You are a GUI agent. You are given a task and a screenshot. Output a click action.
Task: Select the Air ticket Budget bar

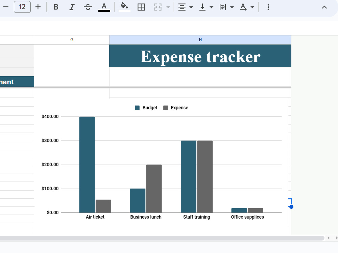87,165
